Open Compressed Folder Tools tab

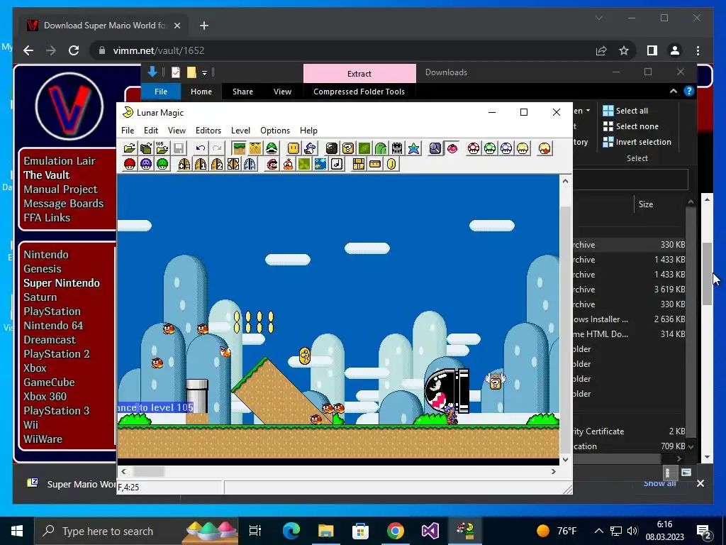(x=359, y=92)
